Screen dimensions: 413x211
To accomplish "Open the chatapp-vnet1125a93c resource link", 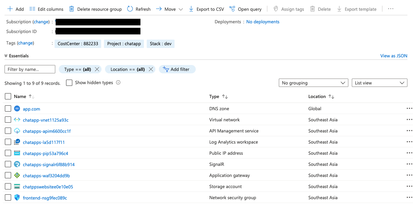I will tap(46, 120).
